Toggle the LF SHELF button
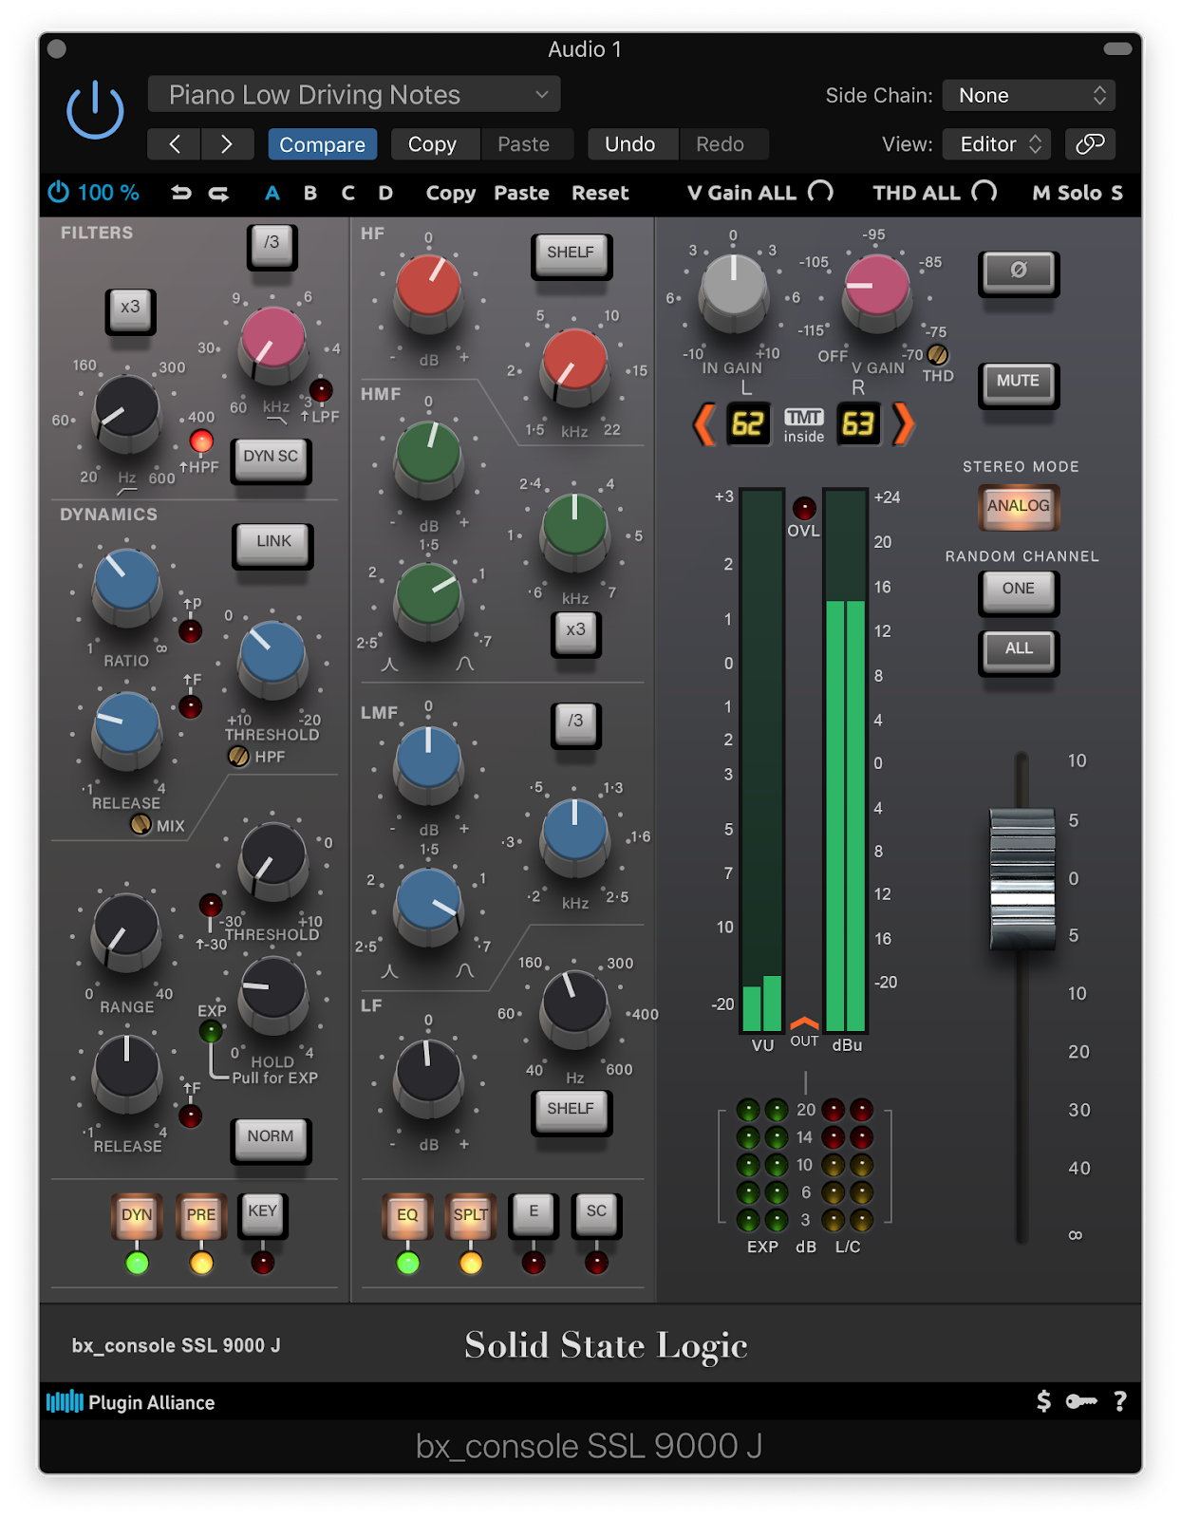1181x1519 pixels. point(571,1111)
